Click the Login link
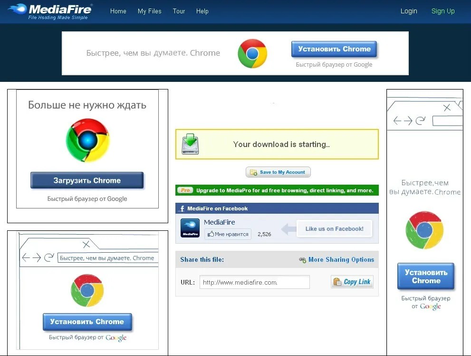Viewport: 471px width, 356px height. 409,11
